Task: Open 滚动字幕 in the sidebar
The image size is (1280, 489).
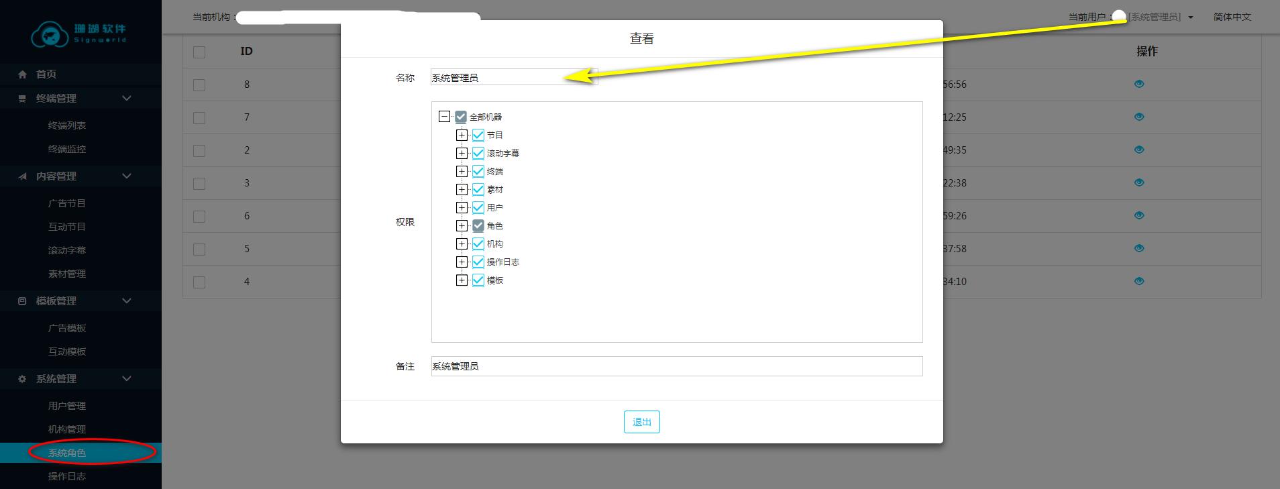Action: [x=67, y=250]
